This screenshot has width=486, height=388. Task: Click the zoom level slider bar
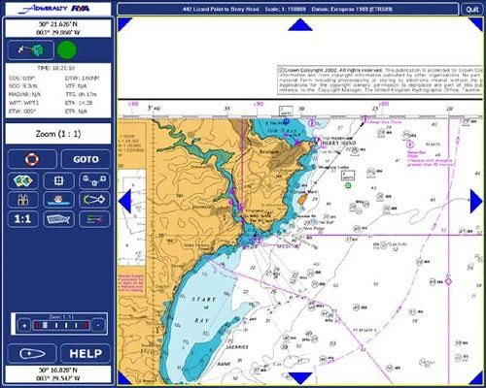pos(61,325)
